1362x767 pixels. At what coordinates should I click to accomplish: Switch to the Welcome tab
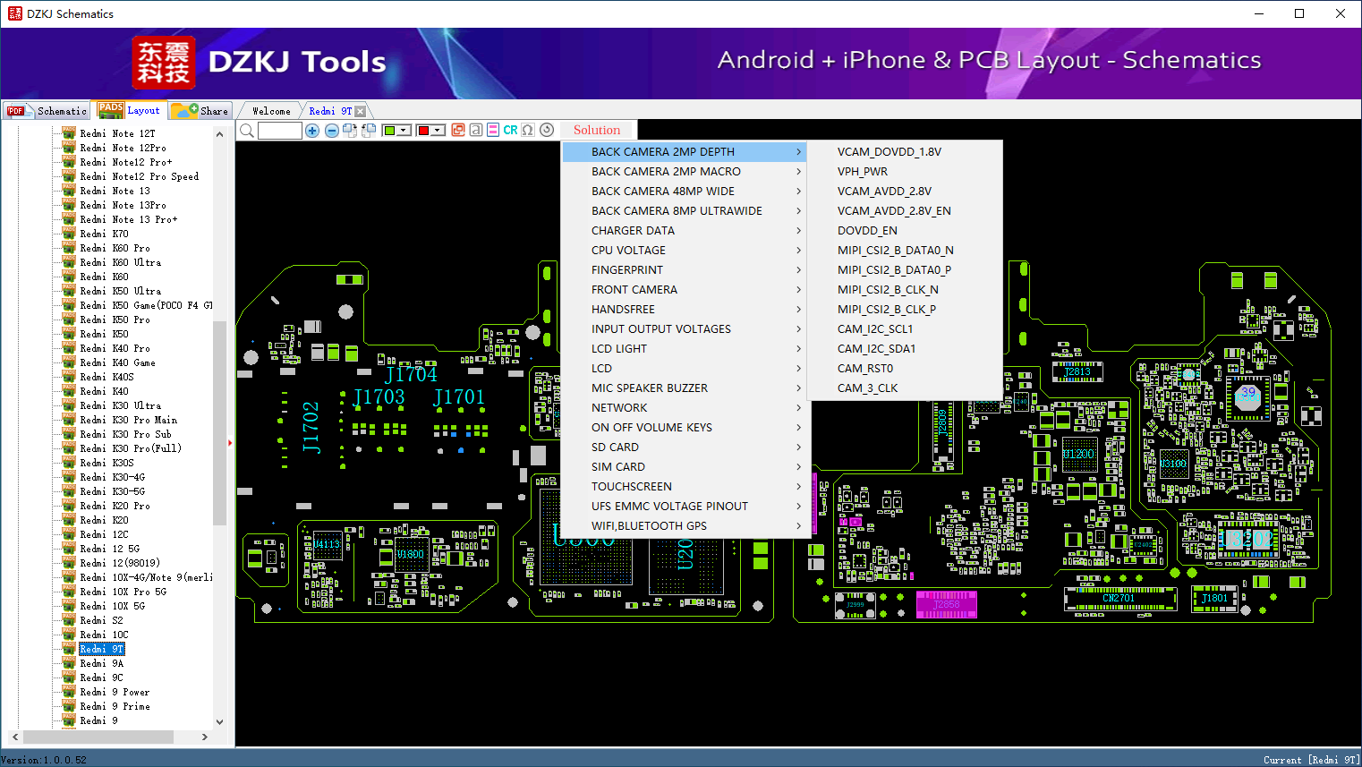[271, 111]
